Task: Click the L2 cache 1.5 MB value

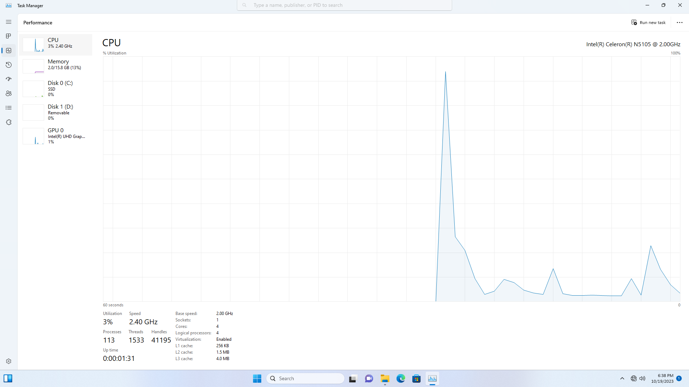Action: pos(222,352)
